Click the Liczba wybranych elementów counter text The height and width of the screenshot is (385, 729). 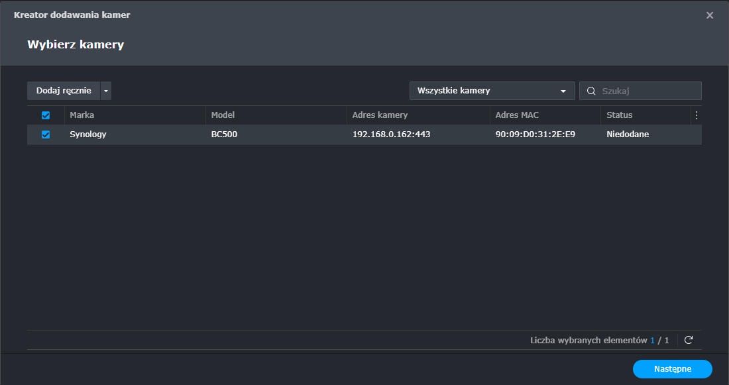pos(599,341)
